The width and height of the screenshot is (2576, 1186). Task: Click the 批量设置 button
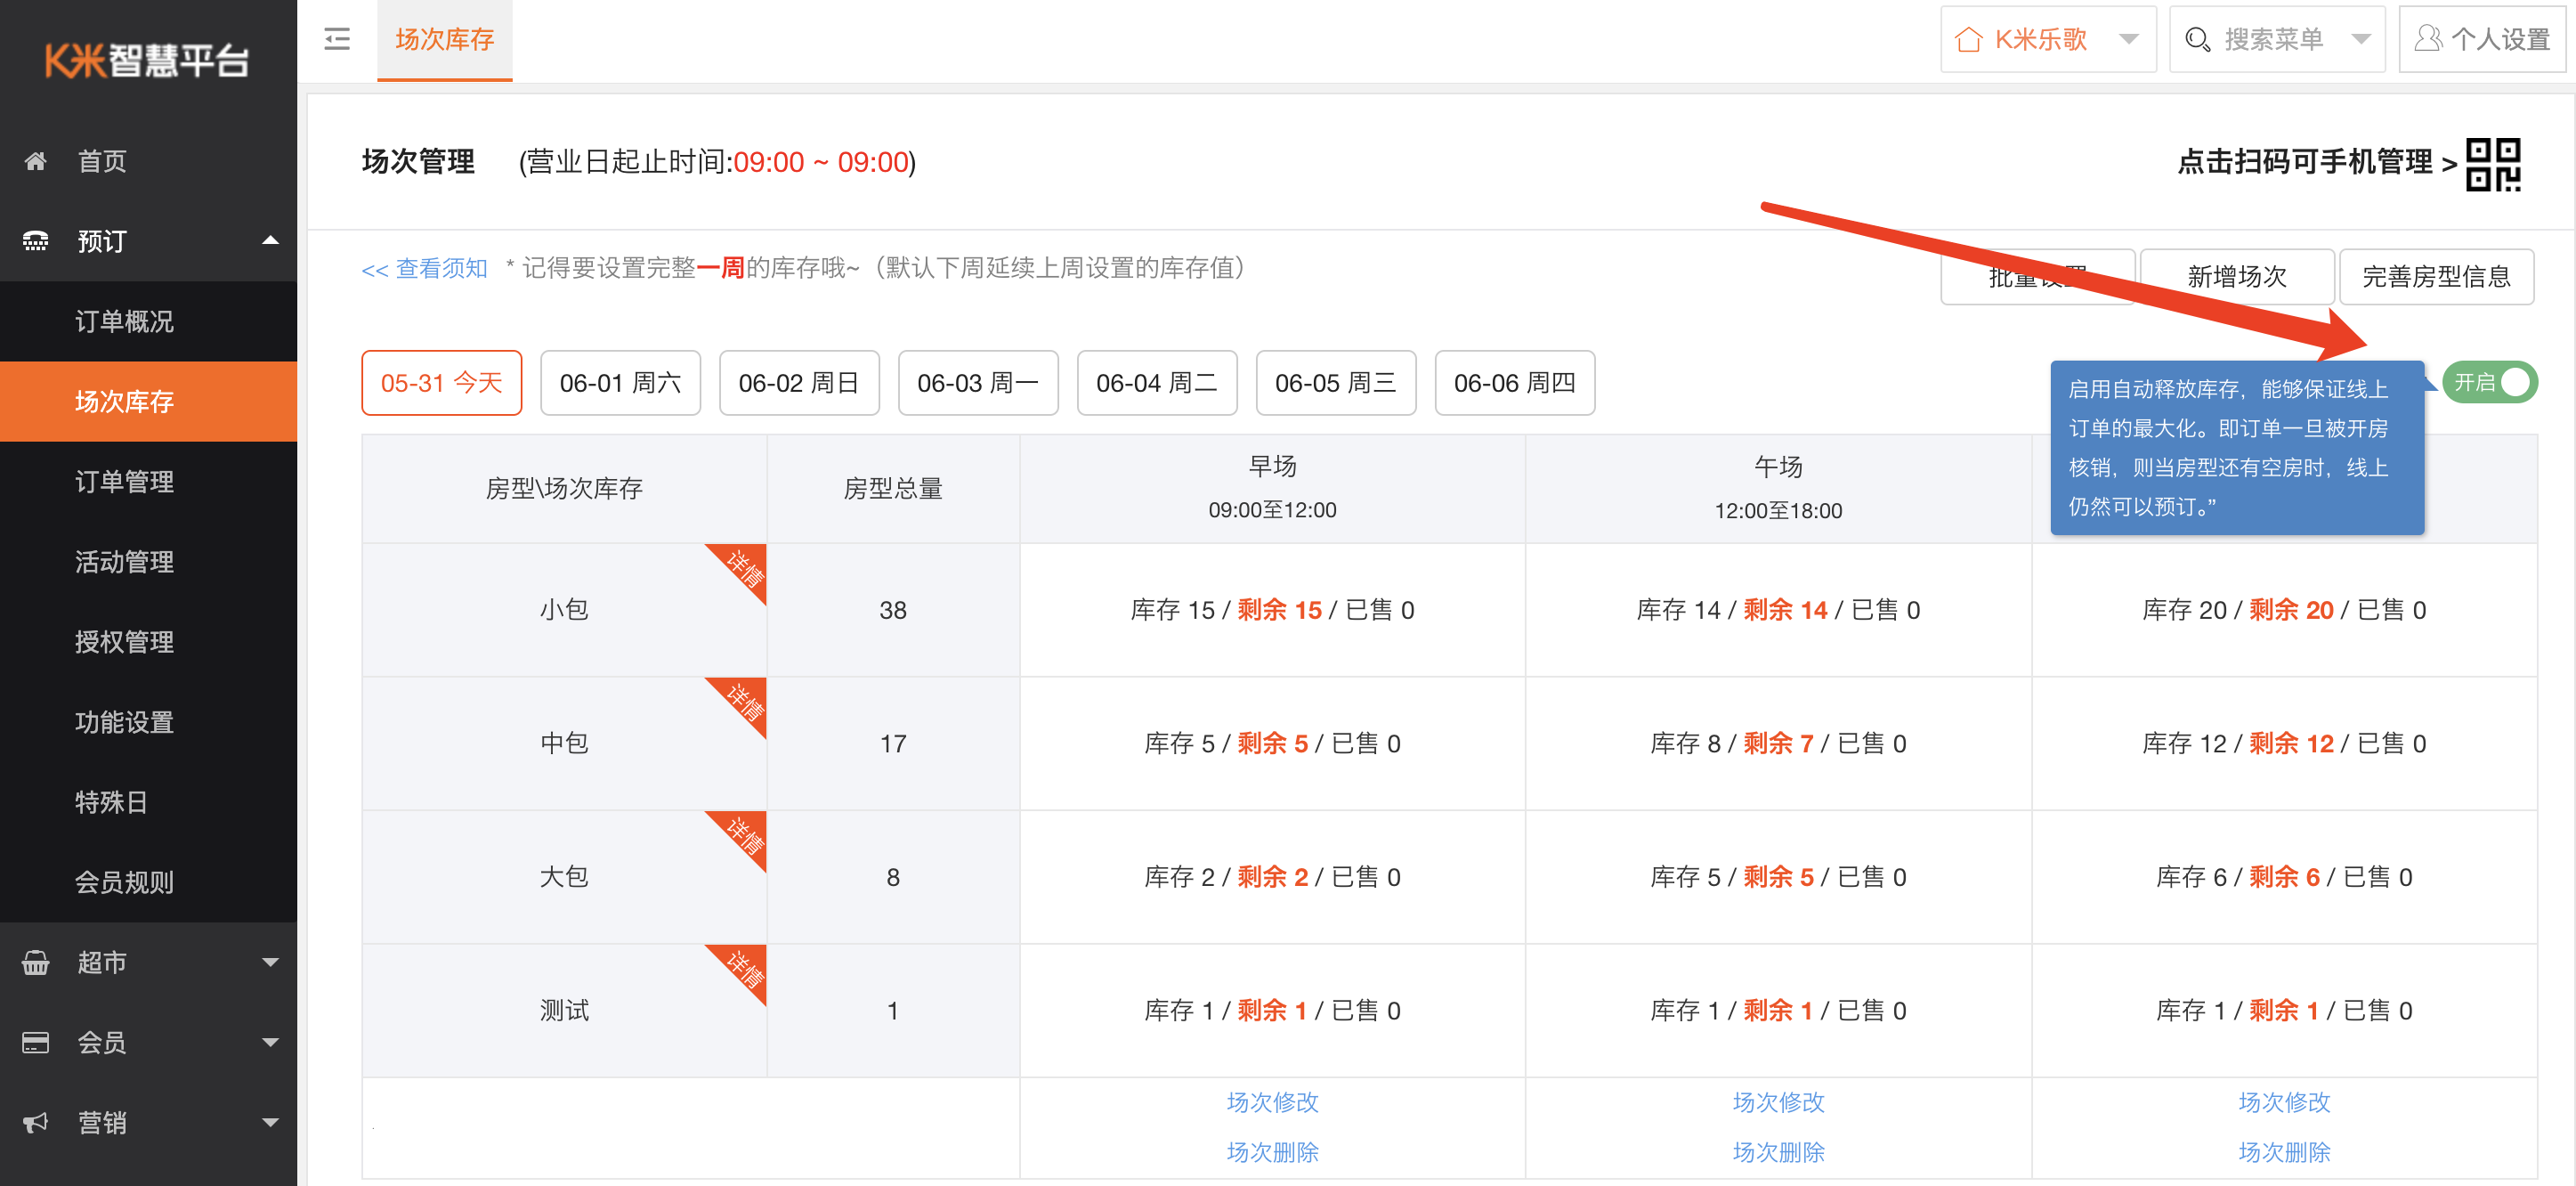click(2037, 277)
